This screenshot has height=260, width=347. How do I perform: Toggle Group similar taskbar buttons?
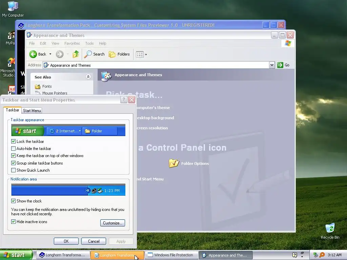tap(13, 163)
